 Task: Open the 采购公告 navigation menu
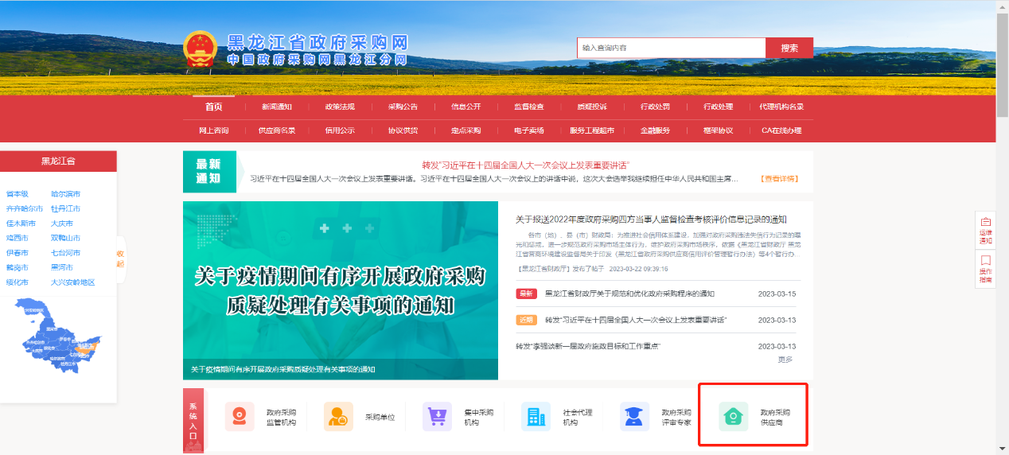click(x=403, y=107)
